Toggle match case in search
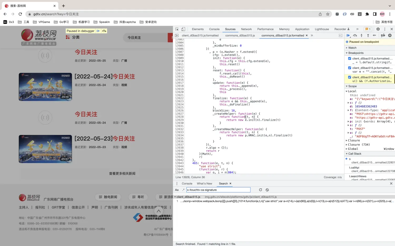Image resolution: width=395 pixels, height=246 pixels. coord(177,190)
